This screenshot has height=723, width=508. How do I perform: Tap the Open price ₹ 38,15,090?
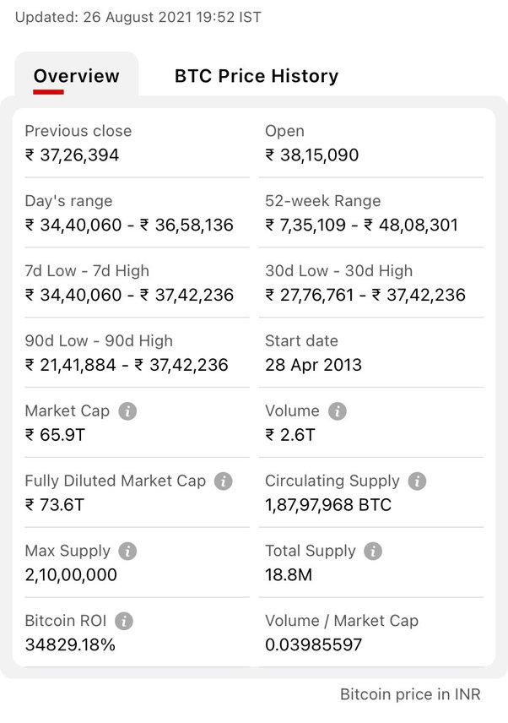click(311, 155)
